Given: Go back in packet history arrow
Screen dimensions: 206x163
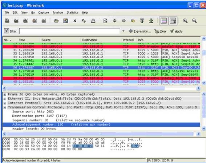Looking at the screenshot, I should click(x=114, y=21).
